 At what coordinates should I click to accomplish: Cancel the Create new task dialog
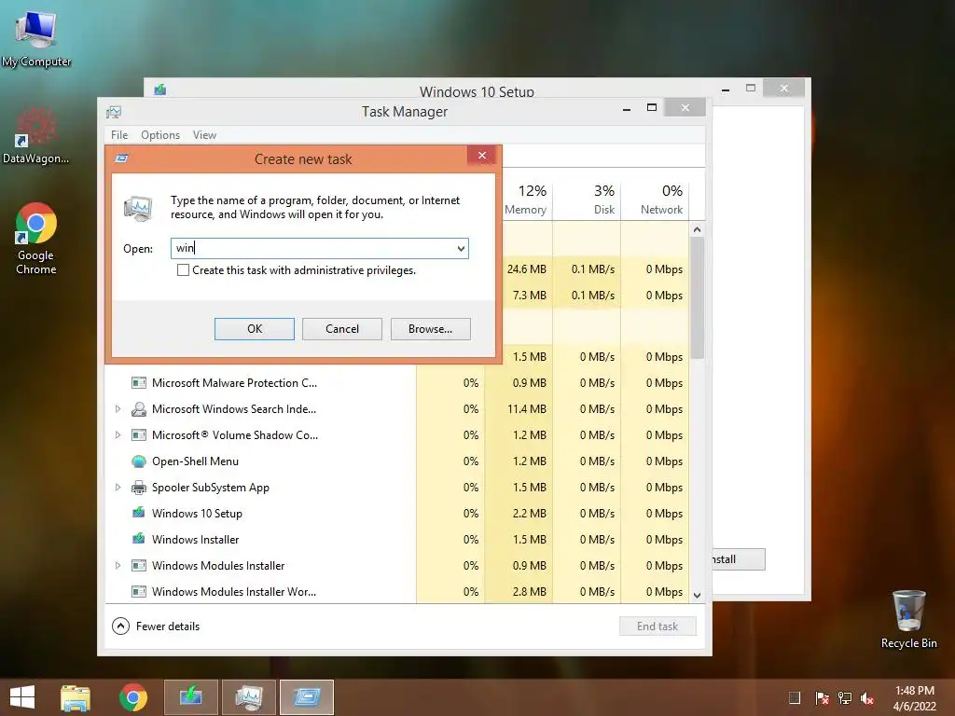342,329
